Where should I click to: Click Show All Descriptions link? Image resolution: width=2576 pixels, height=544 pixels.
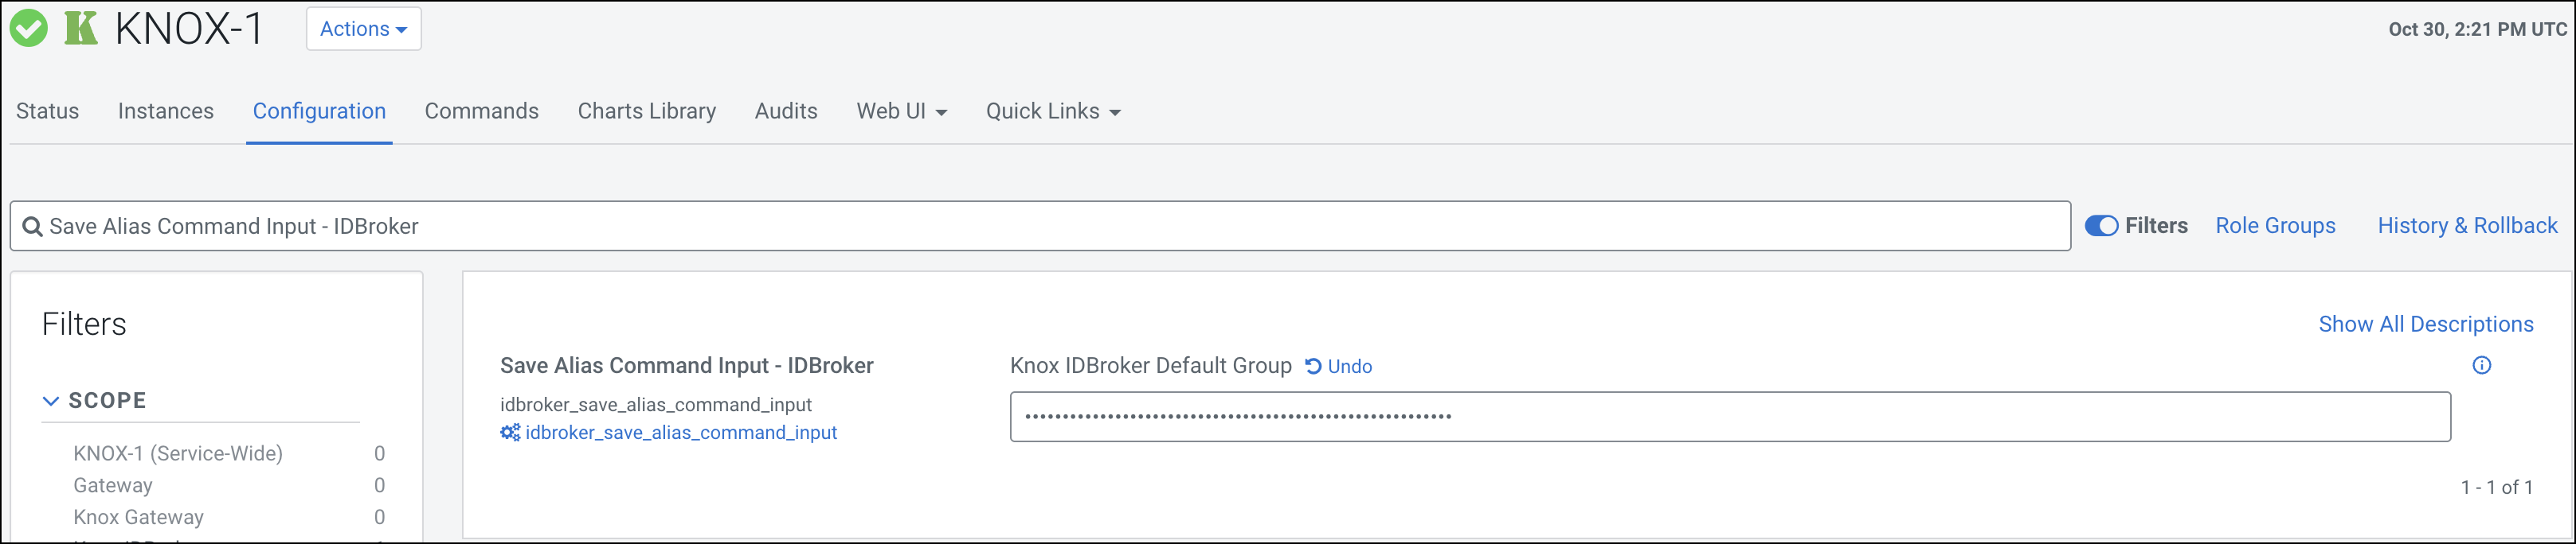point(2425,324)
